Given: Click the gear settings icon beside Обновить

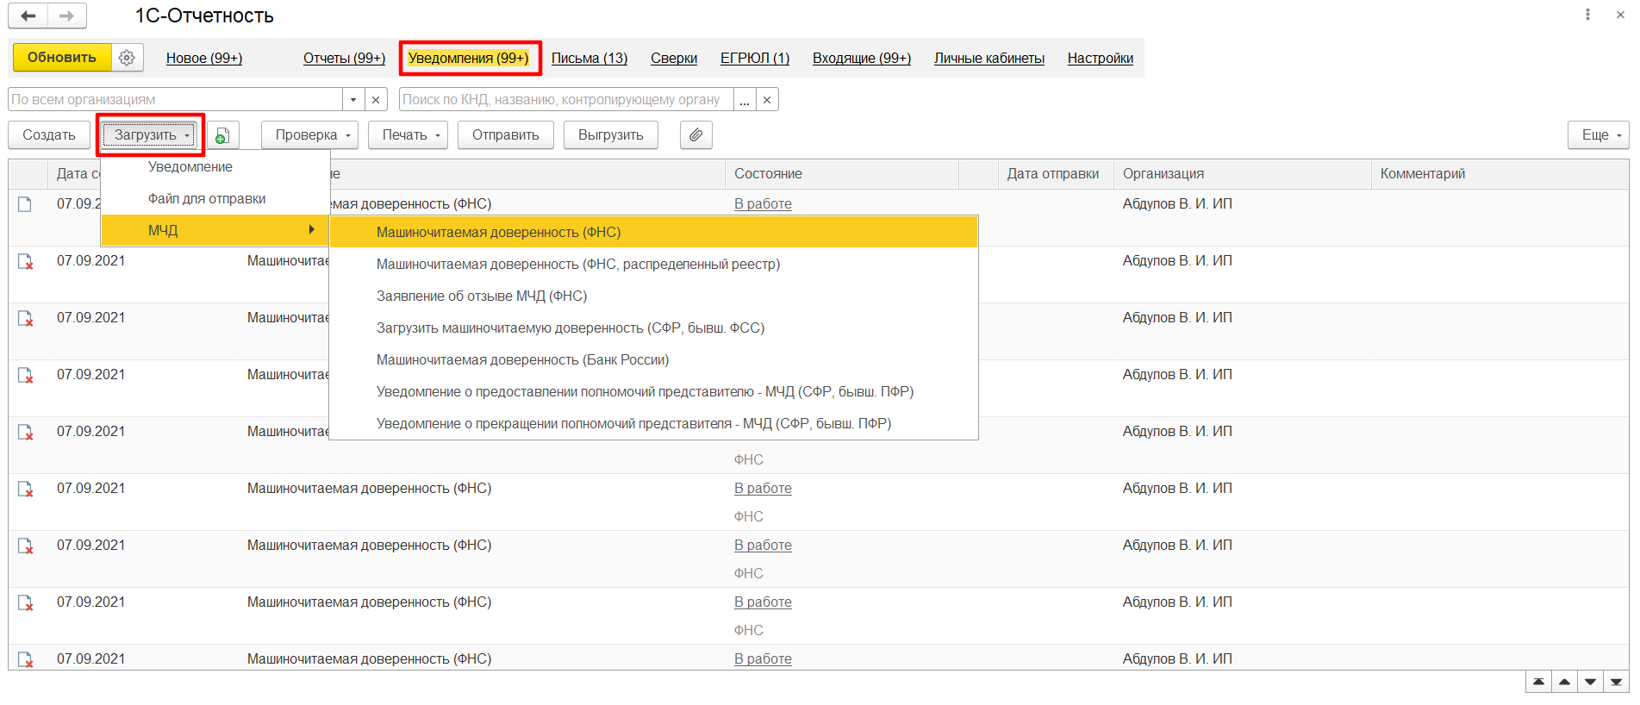Looking at the screenshot, I should [x=127, y=58].
